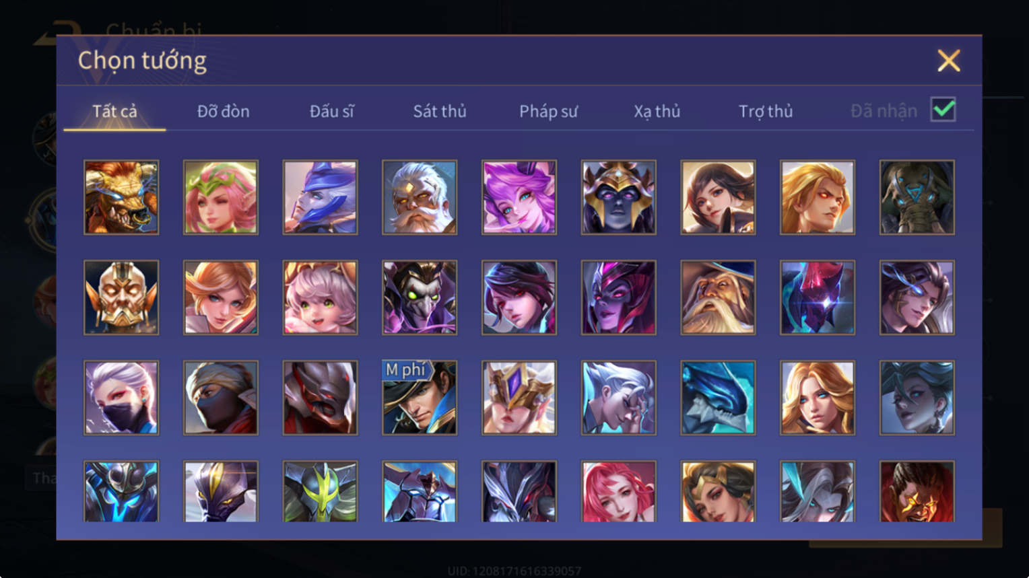Screen dimensions: 1029x578
Task: Select the green-eyed plague mask hero
Action: click(x=420, y=297)
